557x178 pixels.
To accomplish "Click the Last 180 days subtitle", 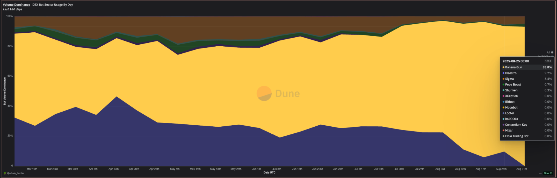I will [x=13, y=9].
